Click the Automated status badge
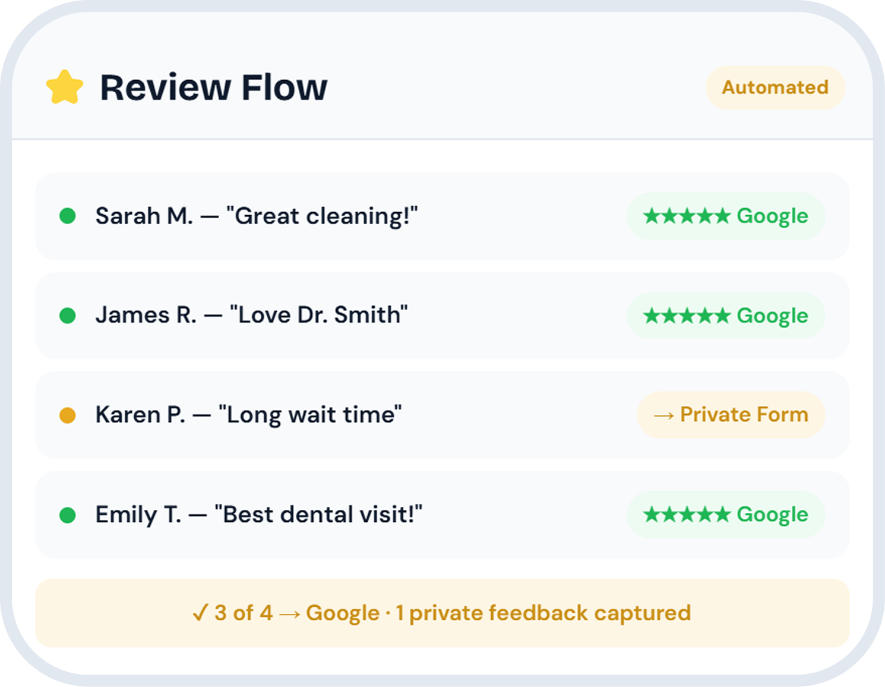This screenshot has width=885, height=687. (x=775, y=88)
